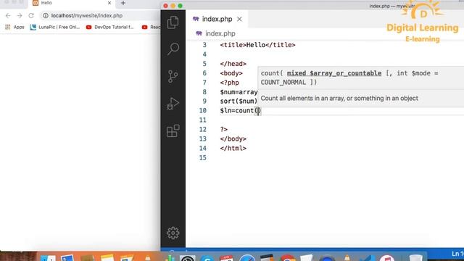Reload the localhost page in Chrome
464x261 pixels.
click(31, 15)
